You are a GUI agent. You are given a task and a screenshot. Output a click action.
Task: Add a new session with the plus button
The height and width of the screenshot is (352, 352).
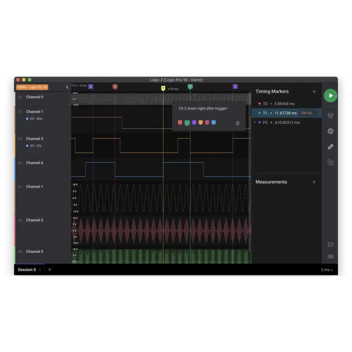(x=49, y=269)
